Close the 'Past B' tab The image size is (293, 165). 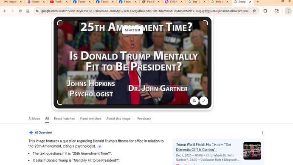click(158, 2)
